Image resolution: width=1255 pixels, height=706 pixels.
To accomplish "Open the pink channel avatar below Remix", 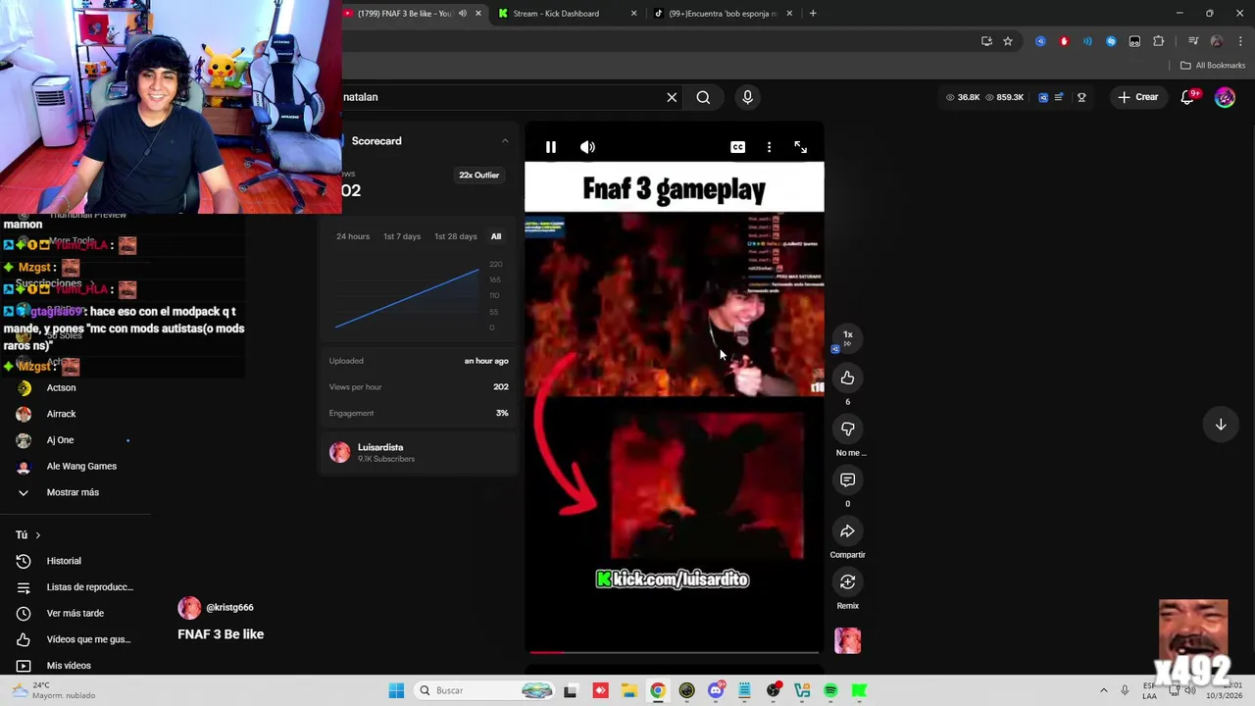I will 847,640.
